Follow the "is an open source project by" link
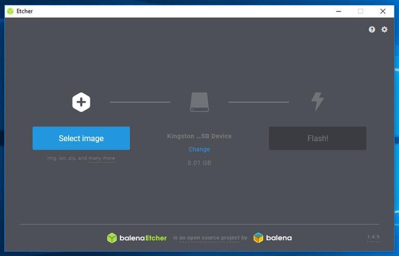Screen dimensions: 399x256 pyautogui.click(x=210, y=238)
